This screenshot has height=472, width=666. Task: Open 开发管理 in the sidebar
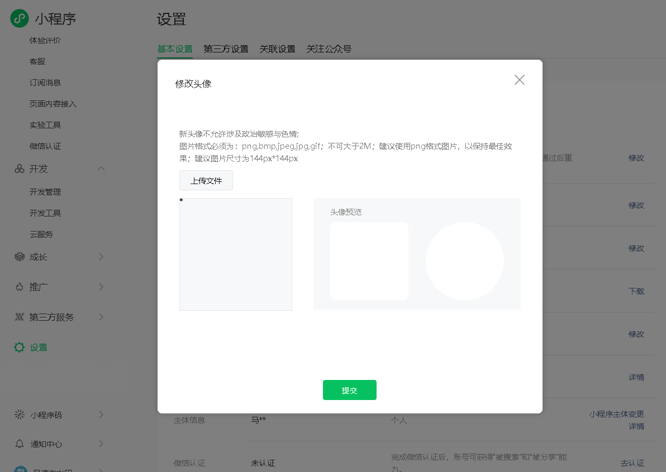click(45, 192)
